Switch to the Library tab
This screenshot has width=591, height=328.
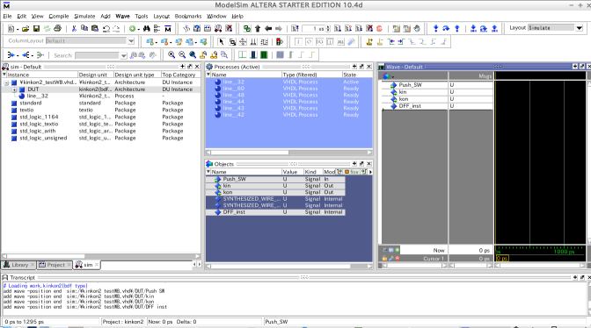coord(19,265)
